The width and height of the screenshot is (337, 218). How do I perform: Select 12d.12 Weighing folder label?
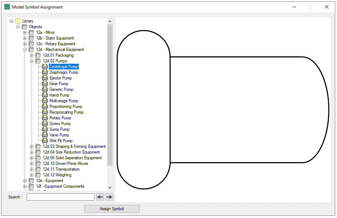(57, 175)
